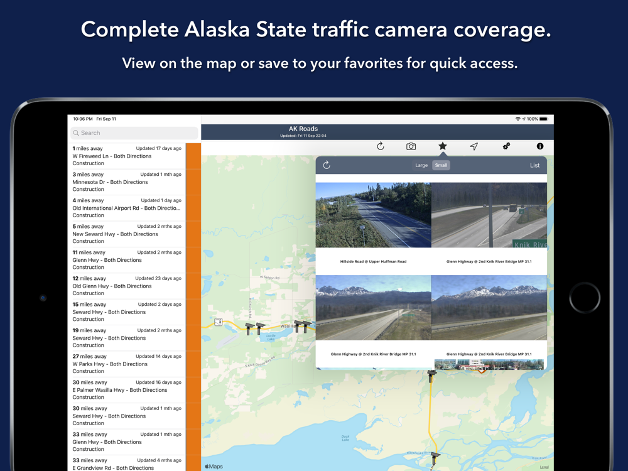Tap the List button in the favorites popover
Screen dimensions: 628x471
(x=534, y=165)
